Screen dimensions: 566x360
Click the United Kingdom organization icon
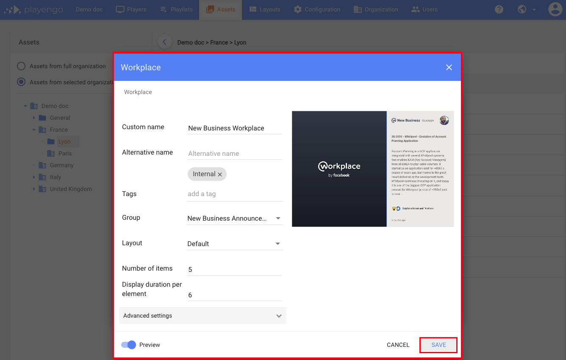[x=42, y=189]
